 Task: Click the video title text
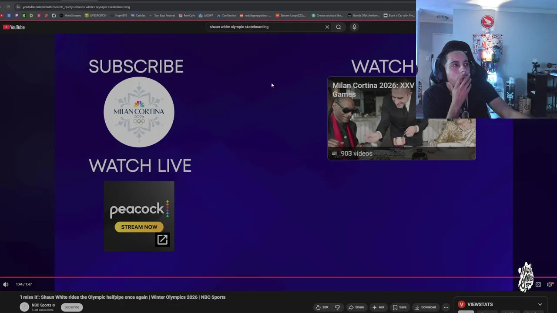click(123, 297)
